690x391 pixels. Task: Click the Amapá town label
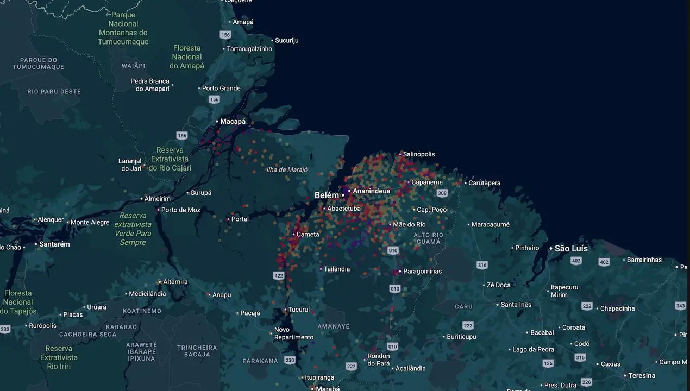click(243, 22)
